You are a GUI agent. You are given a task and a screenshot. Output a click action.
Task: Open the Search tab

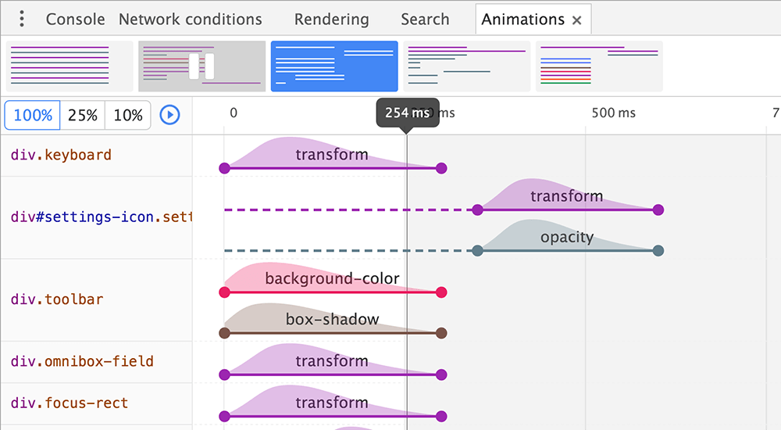point(425,19)
